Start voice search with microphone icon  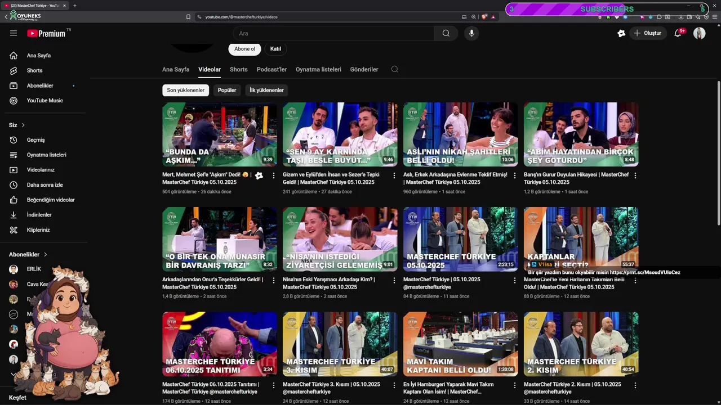click(x=471, y=33)
